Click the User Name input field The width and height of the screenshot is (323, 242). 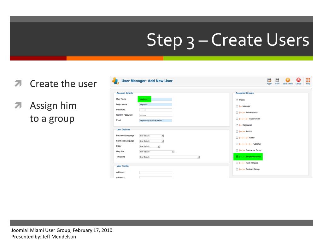pos(156,99)
